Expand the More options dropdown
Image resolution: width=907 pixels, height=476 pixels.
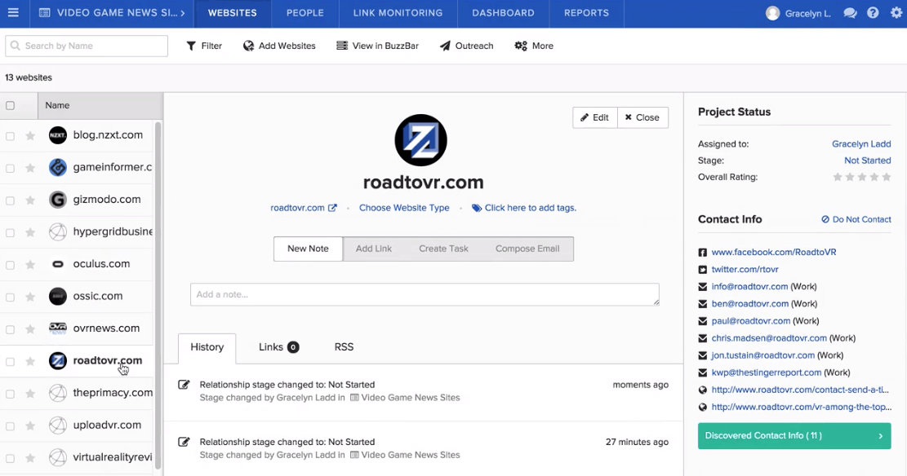[x=534, y=46]
